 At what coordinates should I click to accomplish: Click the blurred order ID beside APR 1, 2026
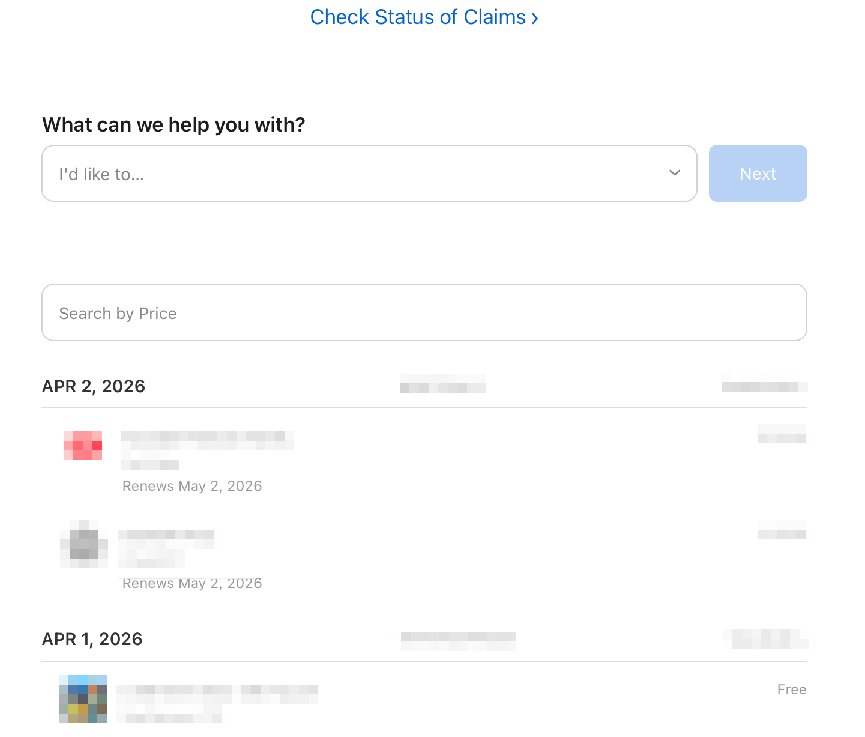[459, 641]
